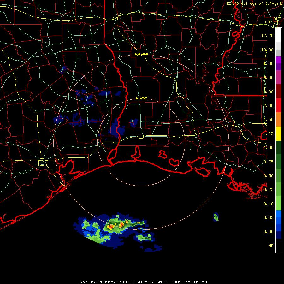
Task: Click the 0.75 legend value
Action: 269,162
